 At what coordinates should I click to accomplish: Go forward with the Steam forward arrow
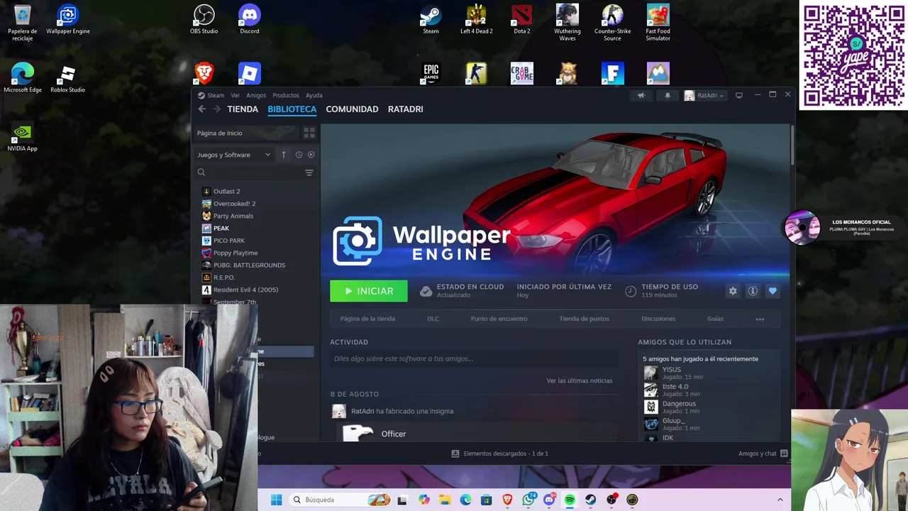pos(217,109)
